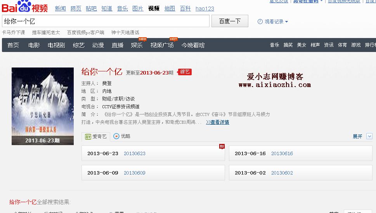Image resolution: width=376 pixels, height=213 pixels.
Task: Open the 电影 menu item
Action: tap(34, 45)
